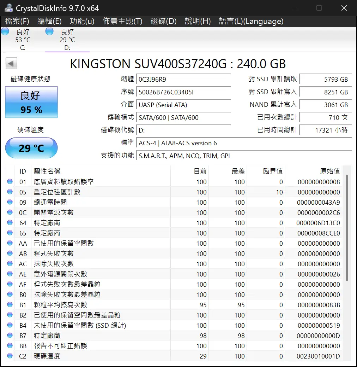Click status orb for attribute 64 row
The image size is (357, 367).
coord(10,222)
